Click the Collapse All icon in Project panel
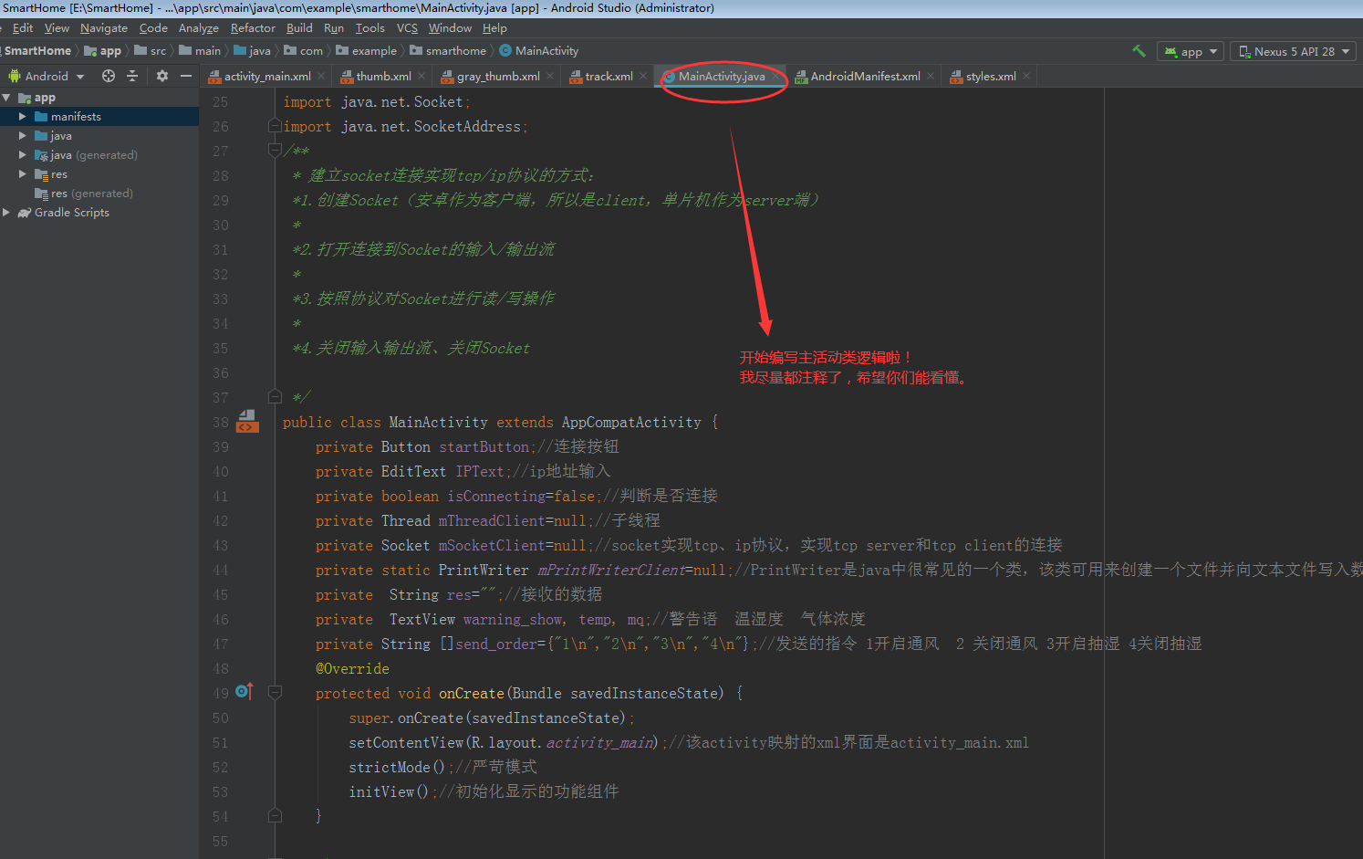 pos(134,76)
